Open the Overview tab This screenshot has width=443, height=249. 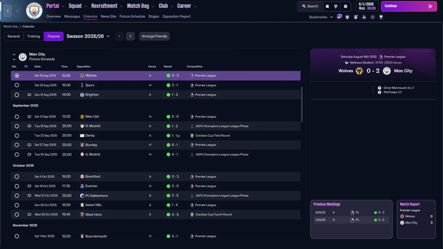[x=53, y=16]
